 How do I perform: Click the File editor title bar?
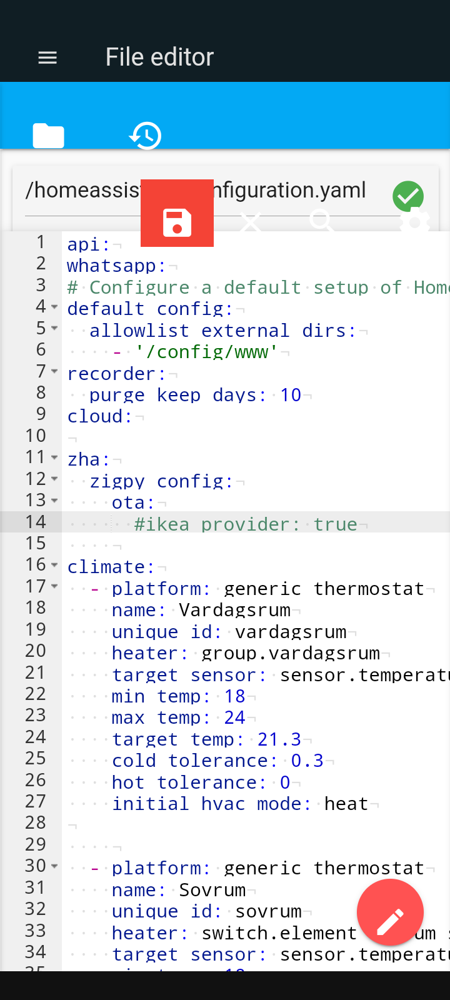pos(159,57)
